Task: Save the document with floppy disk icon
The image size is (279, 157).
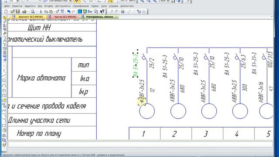Action: [x=17, y=12]
